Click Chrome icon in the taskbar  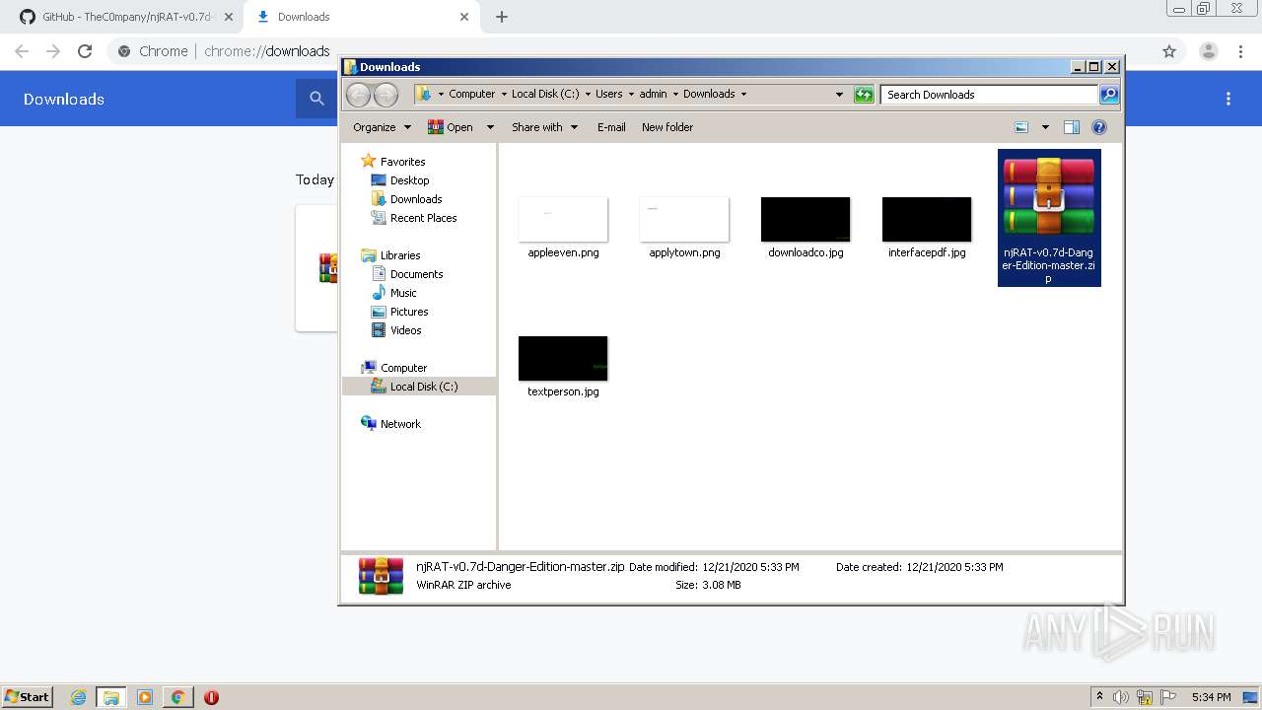point(177,697)
